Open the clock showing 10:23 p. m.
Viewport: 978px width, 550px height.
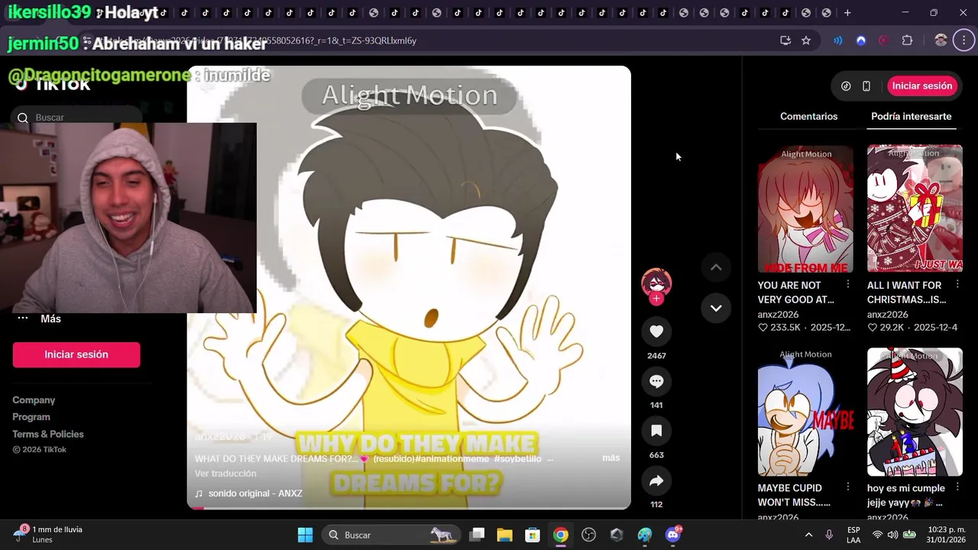[945, 535]
